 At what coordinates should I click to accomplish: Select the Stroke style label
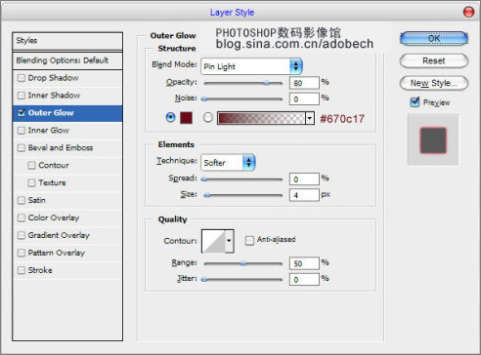click(40, 270)
